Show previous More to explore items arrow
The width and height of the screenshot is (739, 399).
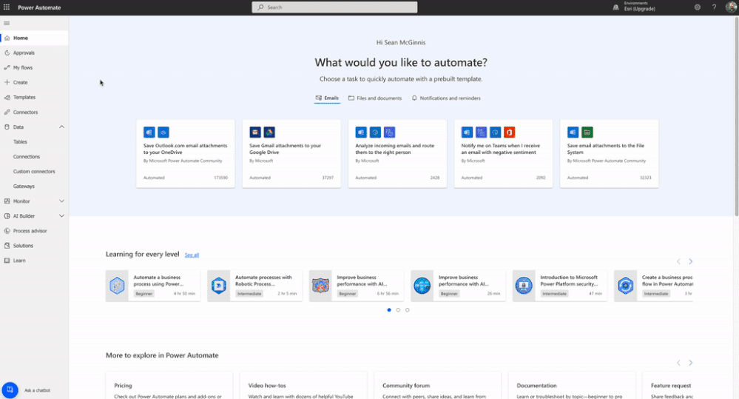678,363
